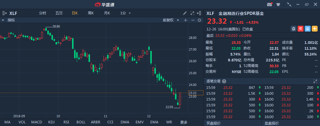320x126 pixels.
Task: Select the MACD indicator tab
Action: pyautogui.click(x=36, y=122)
